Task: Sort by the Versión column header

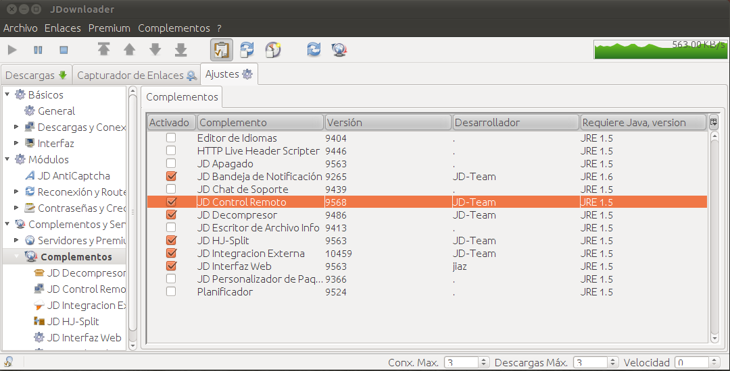Action: point(388,123)
